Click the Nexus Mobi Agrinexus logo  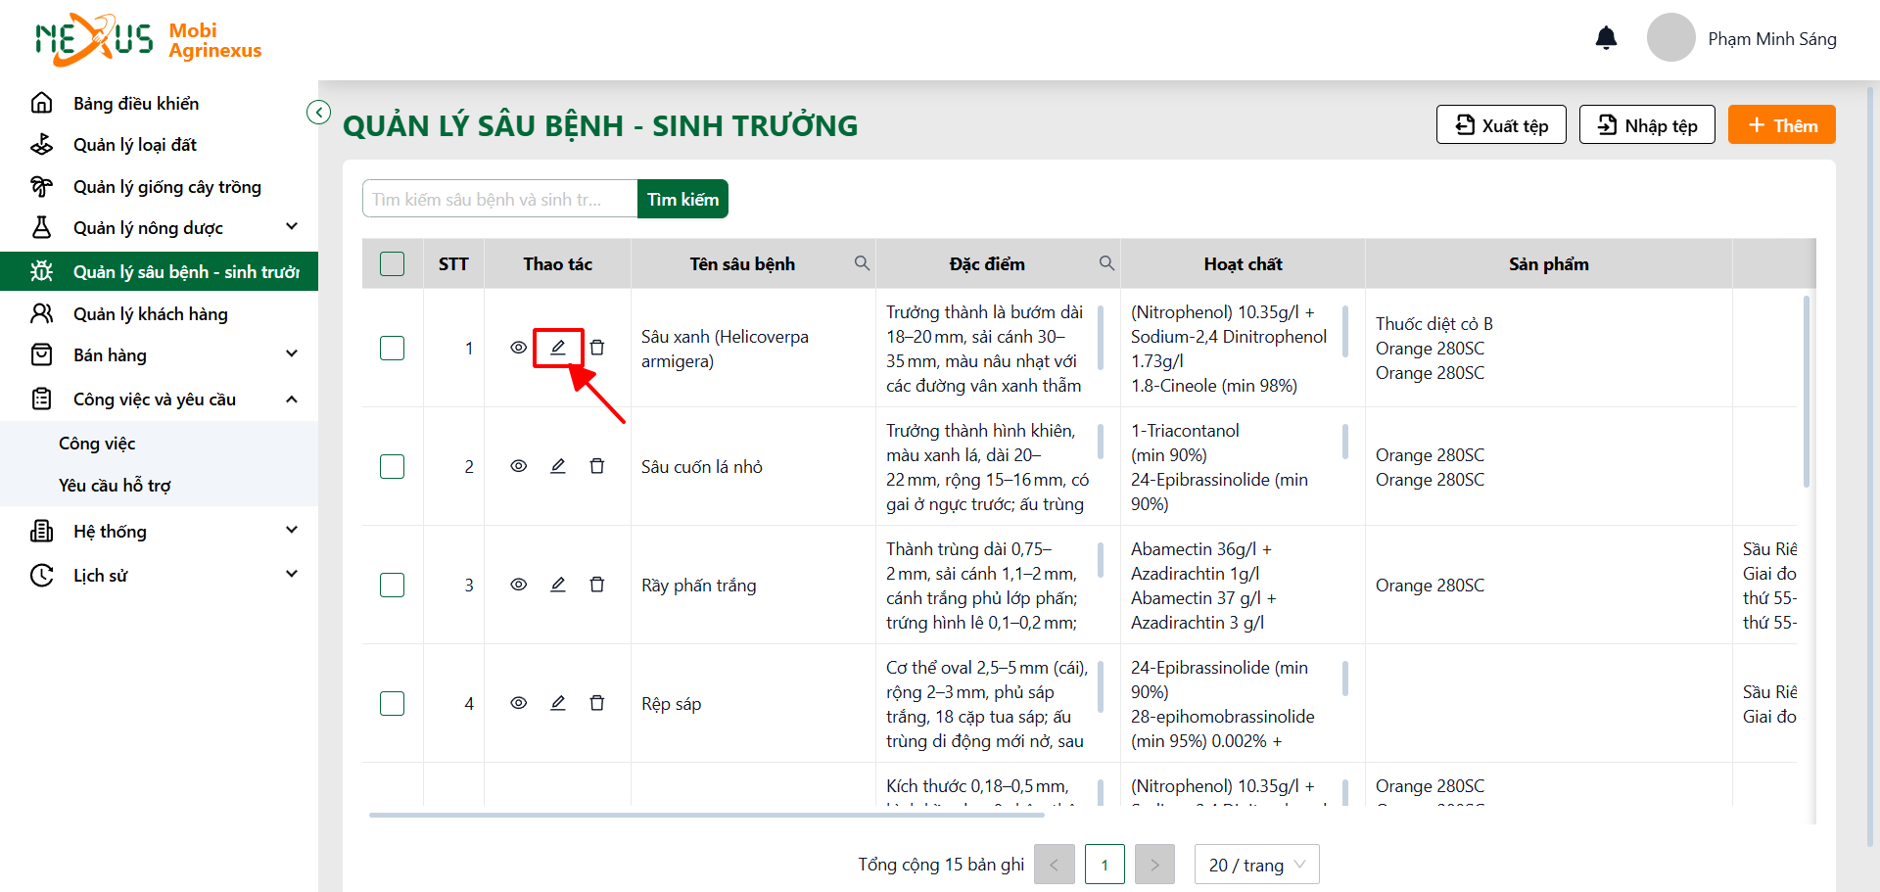[x=148, y=40]
